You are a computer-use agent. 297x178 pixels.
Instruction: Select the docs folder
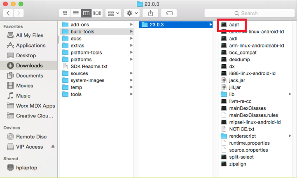(x=97, y=39)
